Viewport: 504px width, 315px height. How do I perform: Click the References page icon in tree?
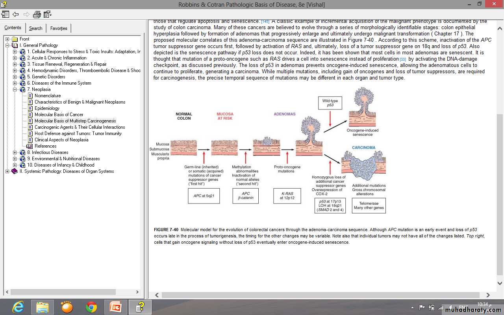(x=30, y=146)
